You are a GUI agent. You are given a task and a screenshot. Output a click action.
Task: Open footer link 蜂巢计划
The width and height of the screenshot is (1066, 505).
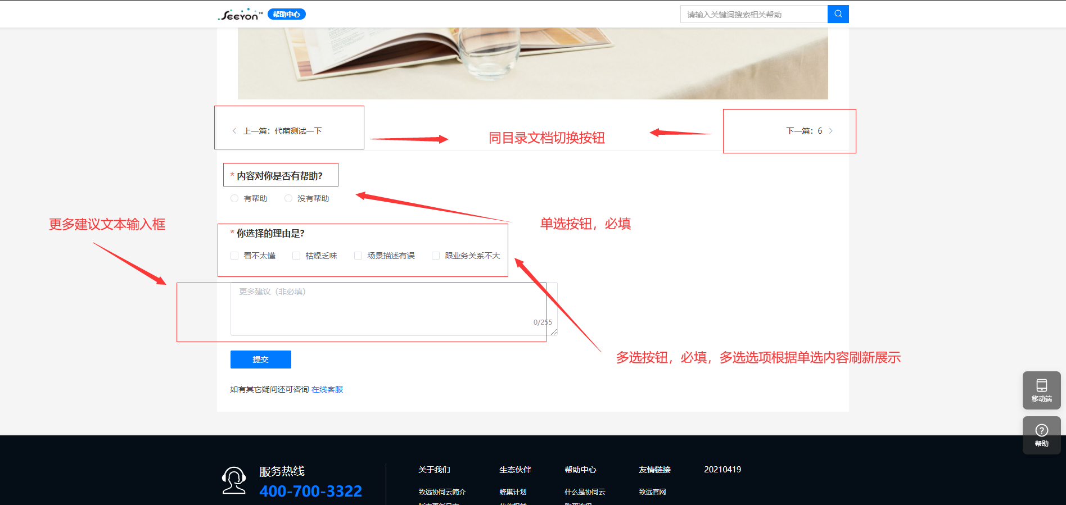click(513, 492)
